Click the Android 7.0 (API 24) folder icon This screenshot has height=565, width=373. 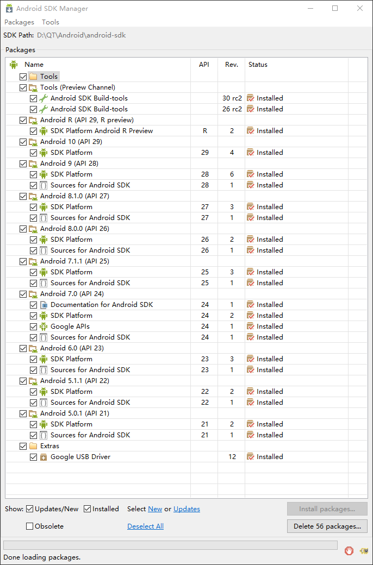(33, 294)
